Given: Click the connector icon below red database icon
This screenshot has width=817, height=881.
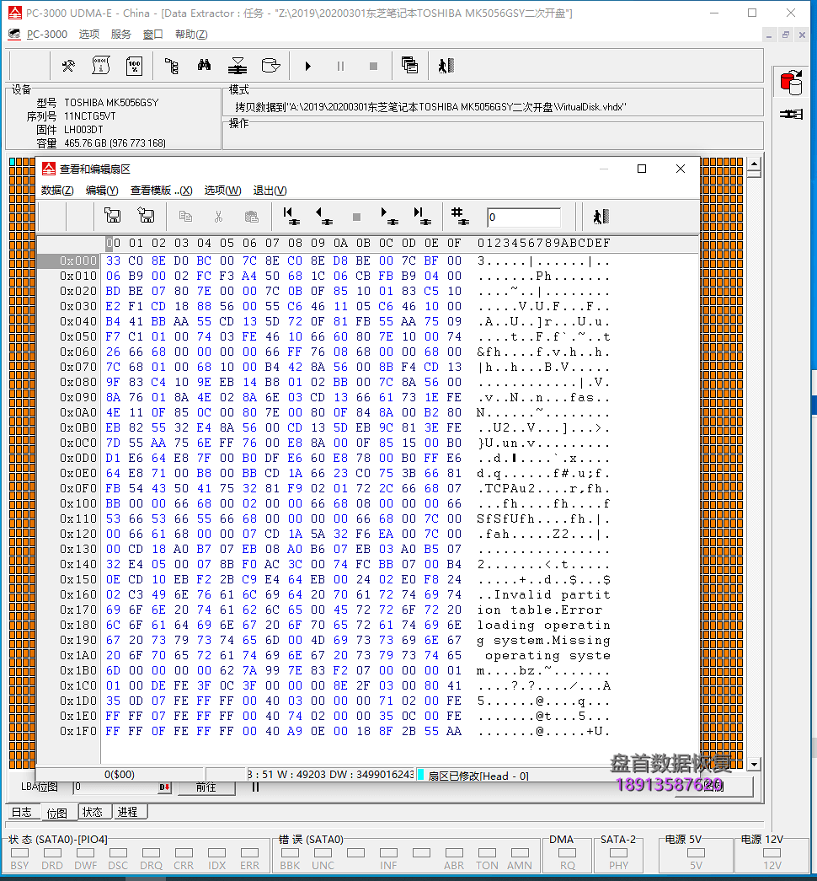Looking at the screenshot, I should pos(792,114).
